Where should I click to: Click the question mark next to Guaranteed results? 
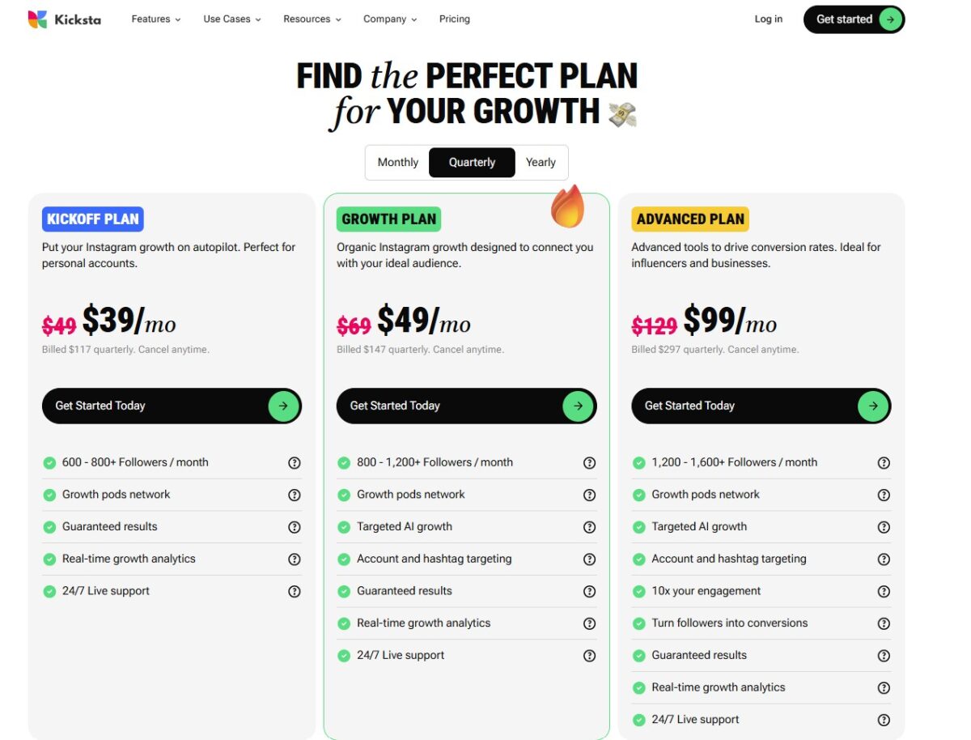tap(294, 527)
